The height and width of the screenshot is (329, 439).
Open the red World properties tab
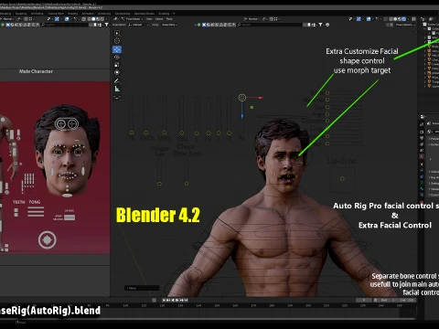(422, 156)
